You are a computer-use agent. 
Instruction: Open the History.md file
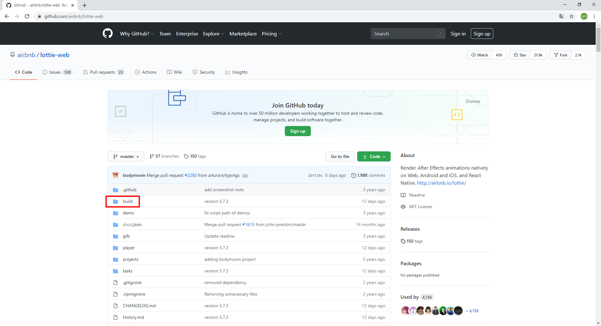133,318
